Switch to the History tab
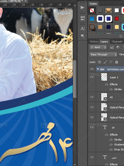This screenshot has height=166, width=124. tap(94, 41)
